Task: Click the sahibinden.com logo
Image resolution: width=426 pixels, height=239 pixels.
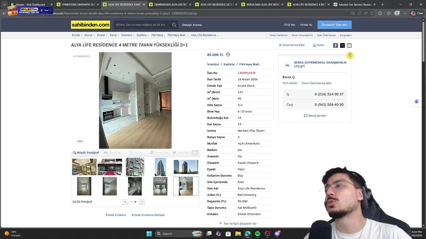Action: (91, 25)
